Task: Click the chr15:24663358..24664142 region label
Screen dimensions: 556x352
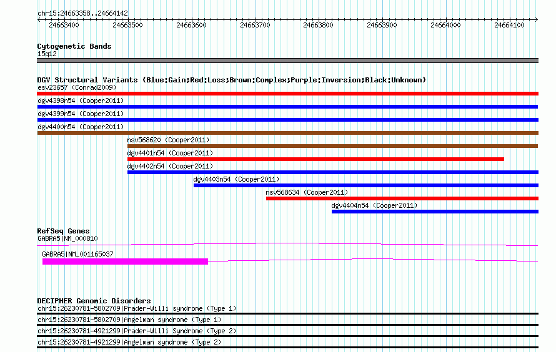Action: coord(82,13)
